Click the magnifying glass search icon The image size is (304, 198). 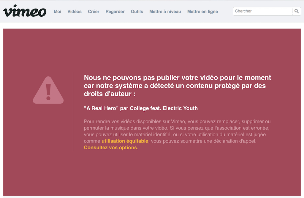(297, 11)
